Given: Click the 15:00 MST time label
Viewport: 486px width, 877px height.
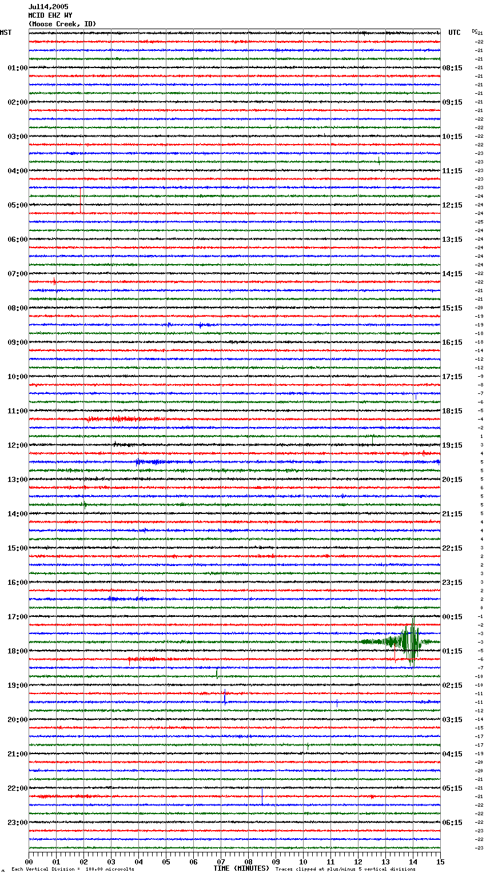Looking at the screenshot, I should (18, 548).
